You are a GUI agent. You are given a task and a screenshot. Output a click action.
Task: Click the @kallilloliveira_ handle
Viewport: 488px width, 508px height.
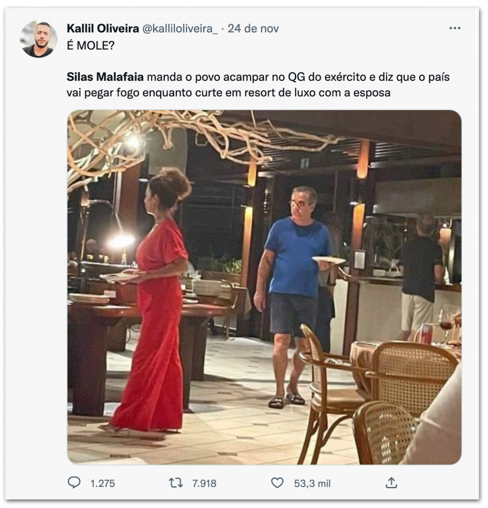(180, 28)
